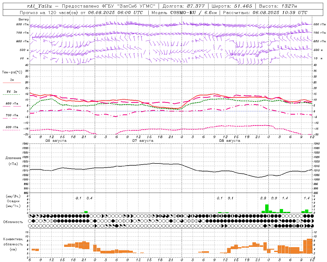Click the date label 08 августа
327x262 pixels.
(x=230, y=141)
